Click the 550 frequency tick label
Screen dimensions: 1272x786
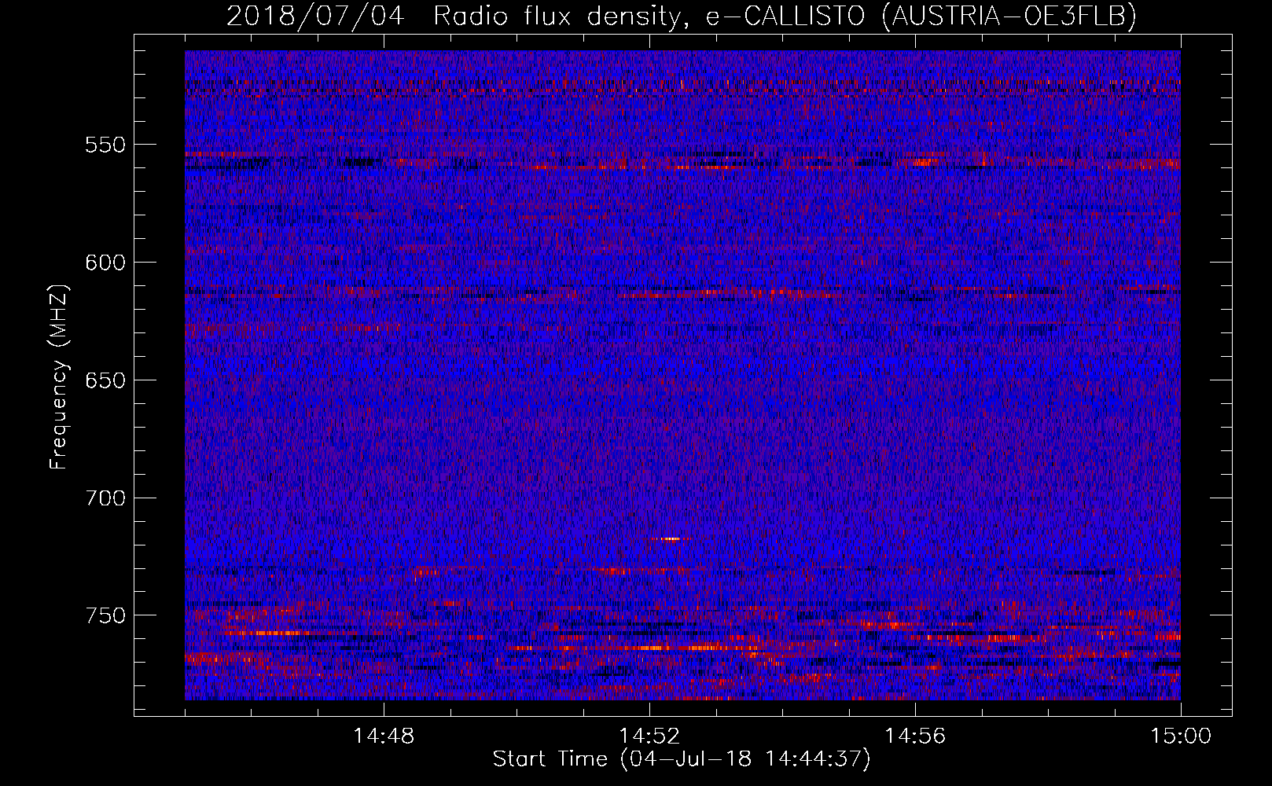point(105,145)
